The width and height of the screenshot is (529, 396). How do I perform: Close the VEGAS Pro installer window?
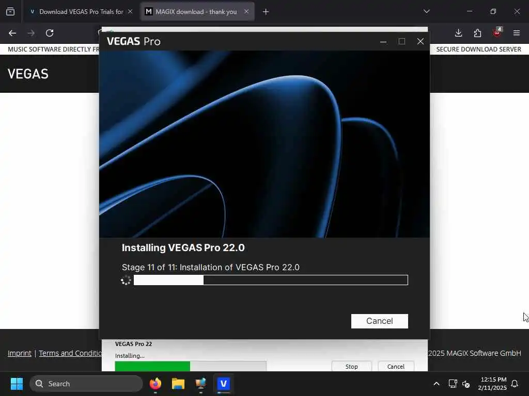tap(421, 41)
